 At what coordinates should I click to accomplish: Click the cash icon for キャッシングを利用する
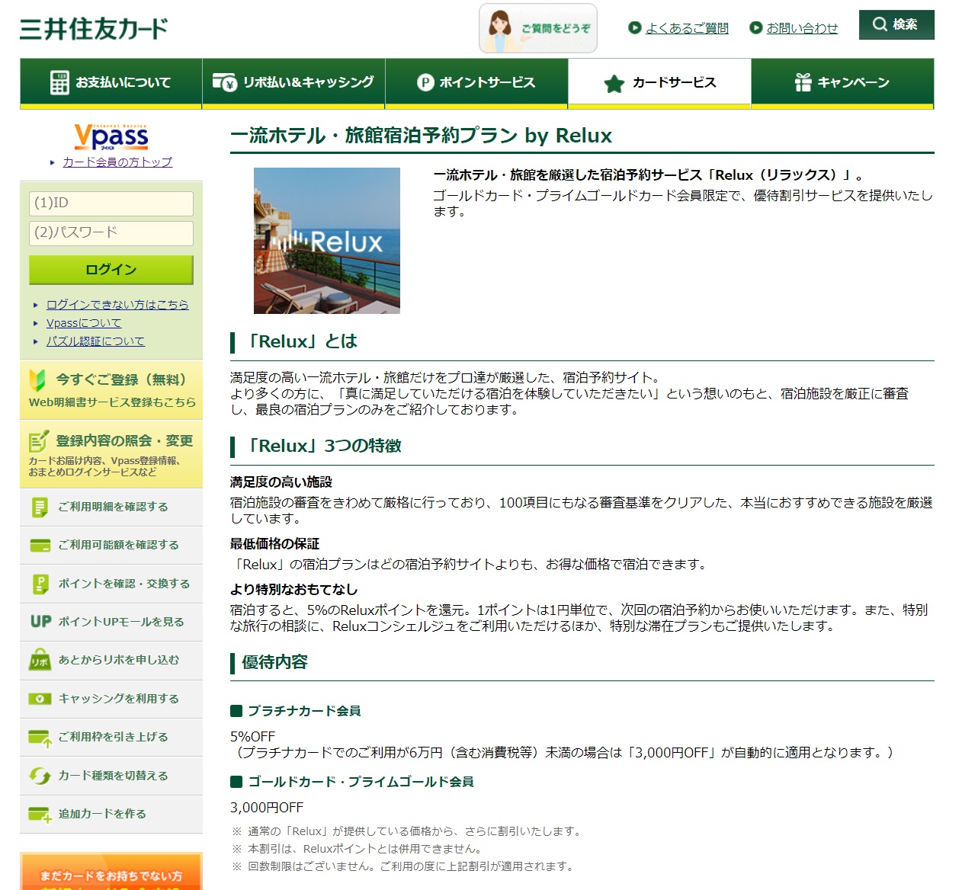pos(40,699)
